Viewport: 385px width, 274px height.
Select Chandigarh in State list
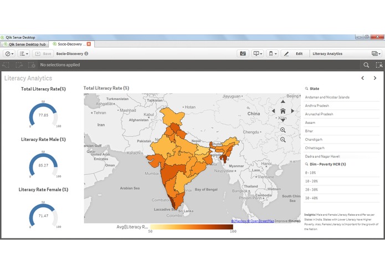[342, 139]
